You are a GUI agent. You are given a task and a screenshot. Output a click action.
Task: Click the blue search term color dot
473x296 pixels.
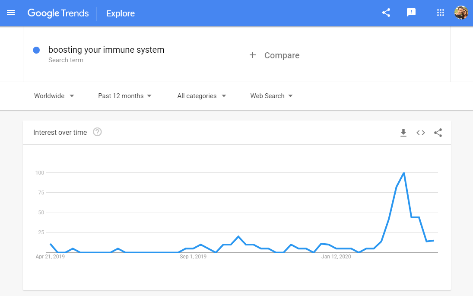[x=36, y=50]
